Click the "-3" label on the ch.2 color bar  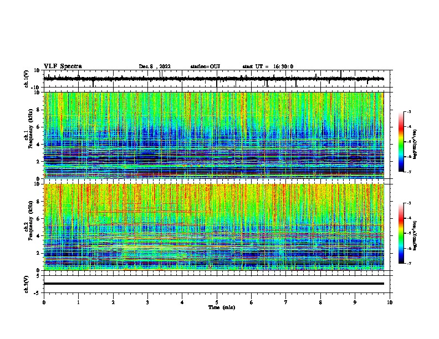[409, 203]
